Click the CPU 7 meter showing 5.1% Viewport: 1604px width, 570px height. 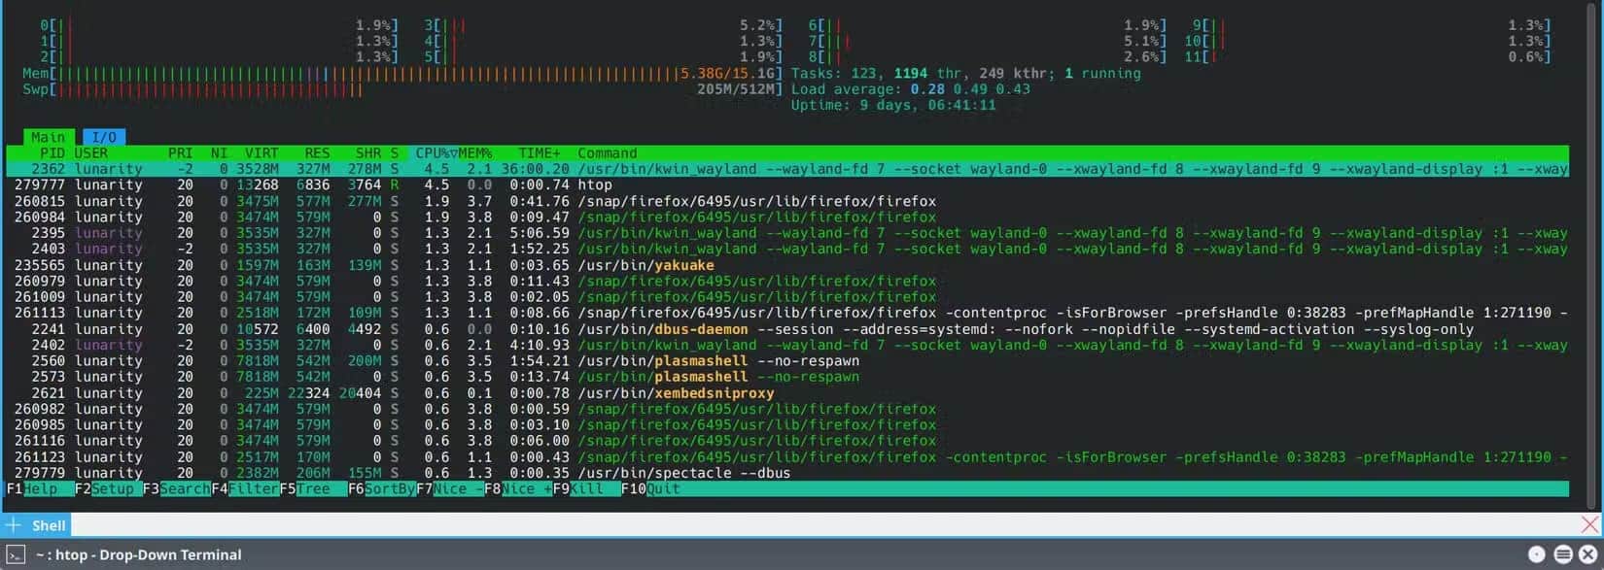[x=987, y=41]
